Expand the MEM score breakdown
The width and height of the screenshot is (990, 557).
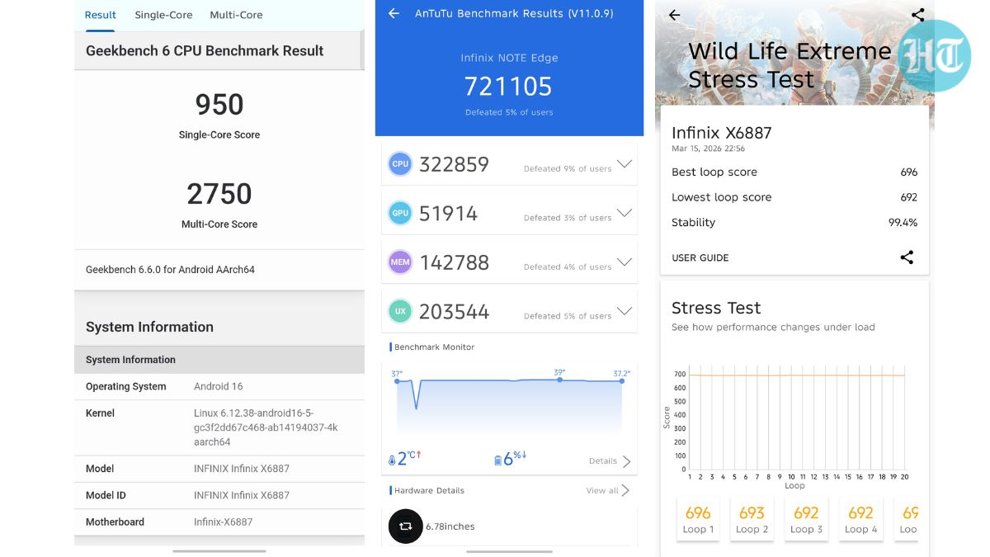625,262
